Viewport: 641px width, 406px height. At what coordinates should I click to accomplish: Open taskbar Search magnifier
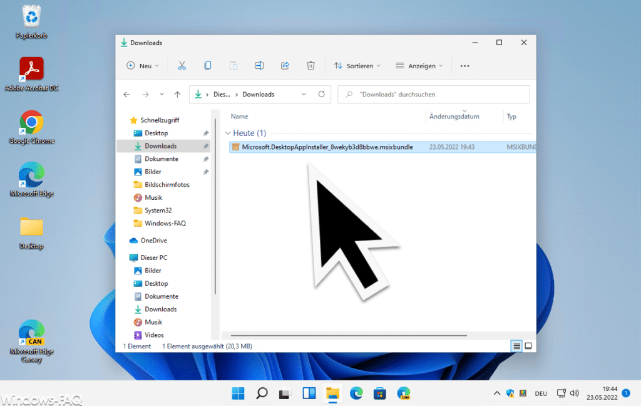coord(262,393)
